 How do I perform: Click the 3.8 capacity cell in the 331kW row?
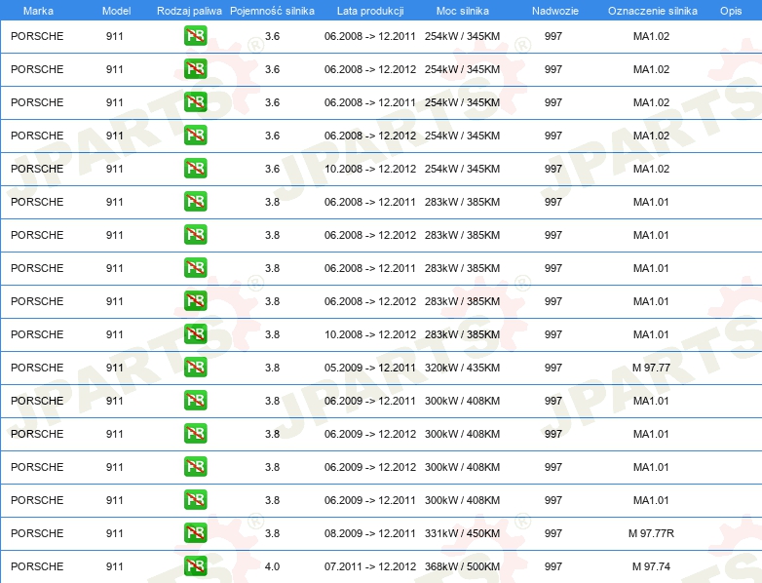[x=272, y=533]
